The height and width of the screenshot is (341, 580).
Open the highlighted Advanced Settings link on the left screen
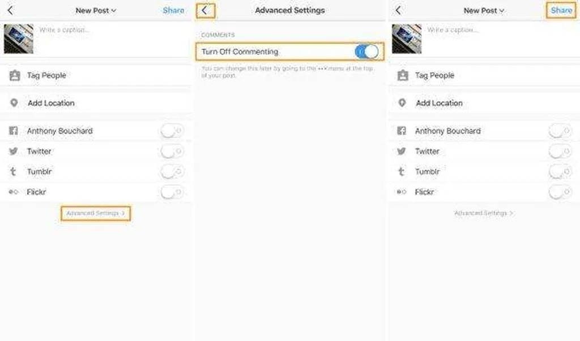[96, 213]
